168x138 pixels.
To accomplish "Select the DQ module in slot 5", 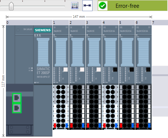I will pos(127,55).
